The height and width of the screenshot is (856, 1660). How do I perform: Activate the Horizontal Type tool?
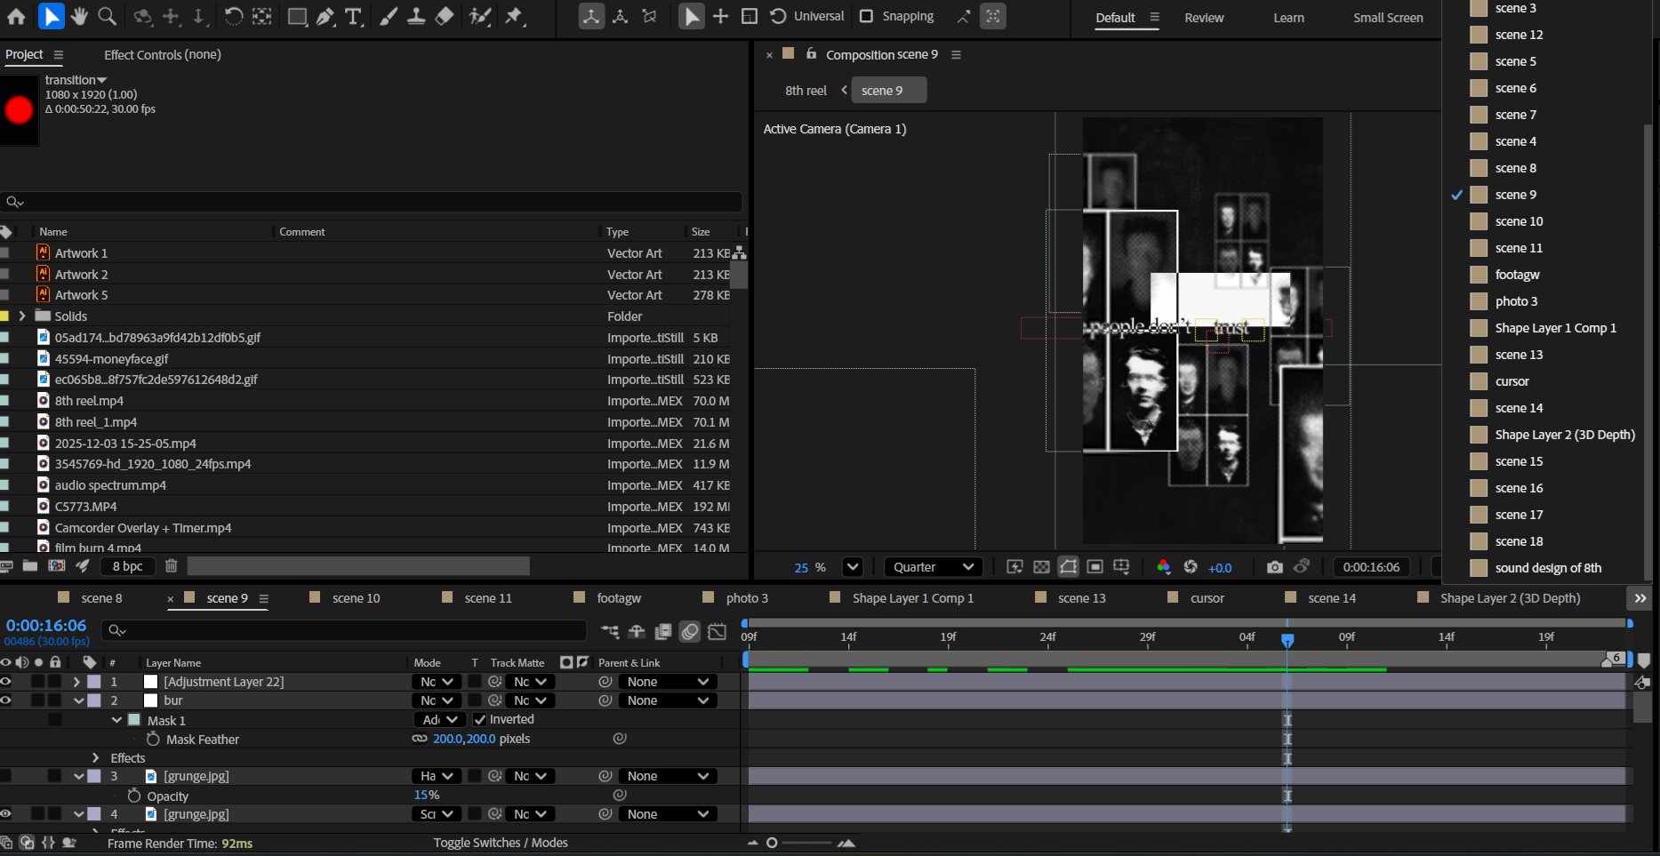pyautogui.click(x=353, y=16)
